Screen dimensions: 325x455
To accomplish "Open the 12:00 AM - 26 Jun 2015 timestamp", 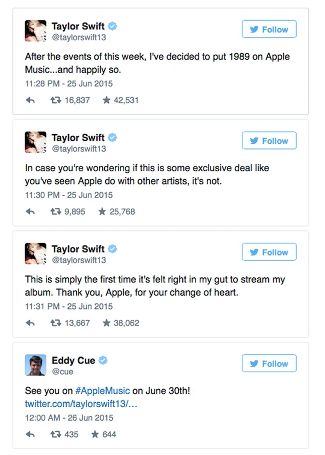I will coord(69,418).
